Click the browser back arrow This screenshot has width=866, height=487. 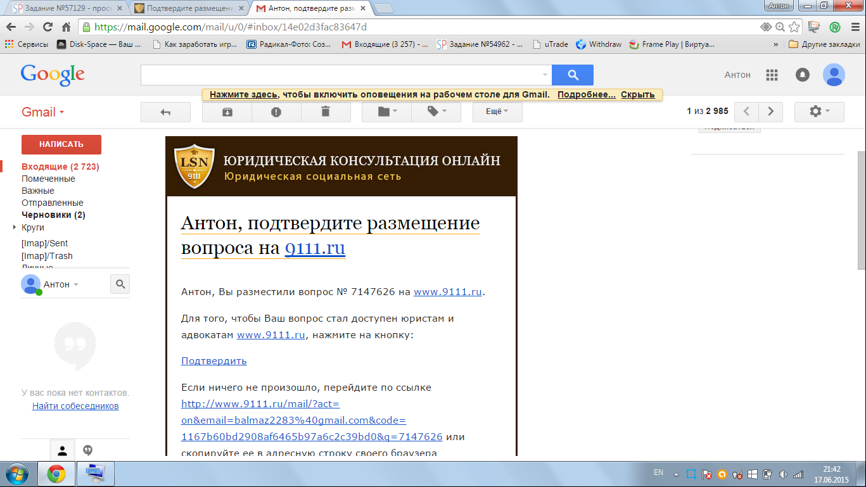[x=11, y=27]
